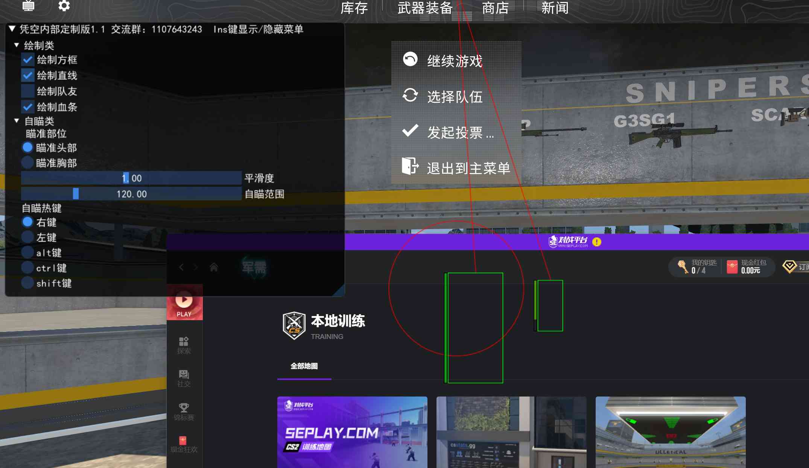Image resolution: width=809 pixels, height=468 pixels.
Task: Select the 瞄准胸部 radio option
Action: click(x=27, y=163)
